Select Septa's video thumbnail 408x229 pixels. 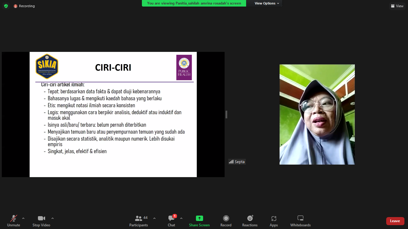tap(317, 114)
